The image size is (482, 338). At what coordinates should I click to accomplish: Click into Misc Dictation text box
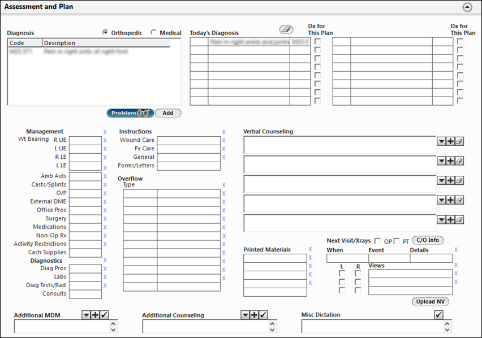coord(373,327)
